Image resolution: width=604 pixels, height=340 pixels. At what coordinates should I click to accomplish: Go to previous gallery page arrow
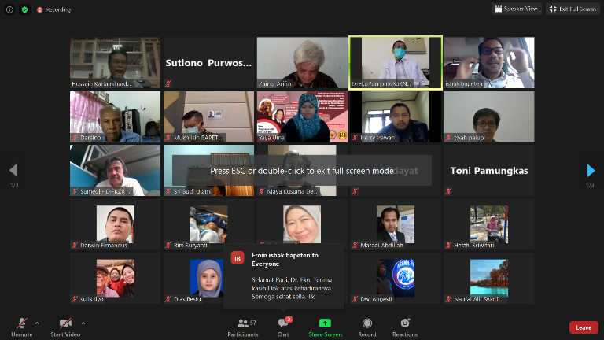(x=14, y=170)
